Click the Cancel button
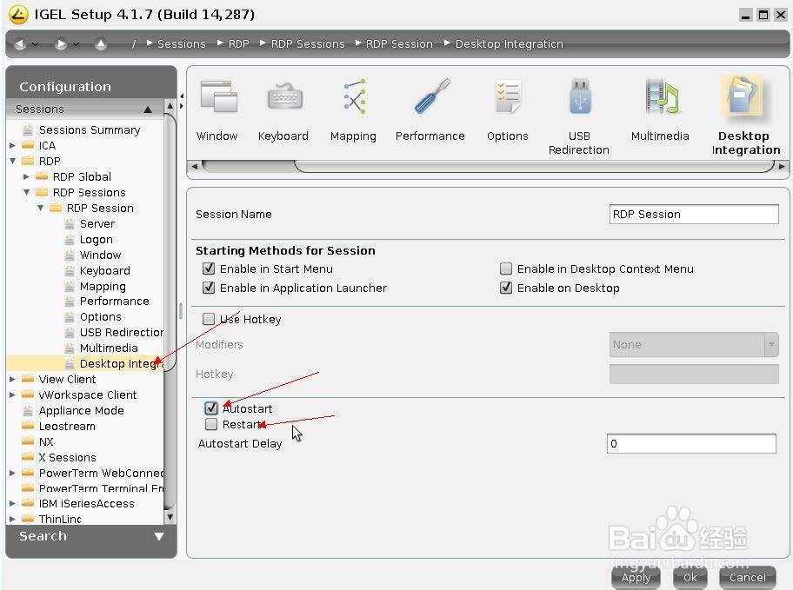The height and width of the screenshot is (590, 793). pyautogui.click(x=747, y=577)
